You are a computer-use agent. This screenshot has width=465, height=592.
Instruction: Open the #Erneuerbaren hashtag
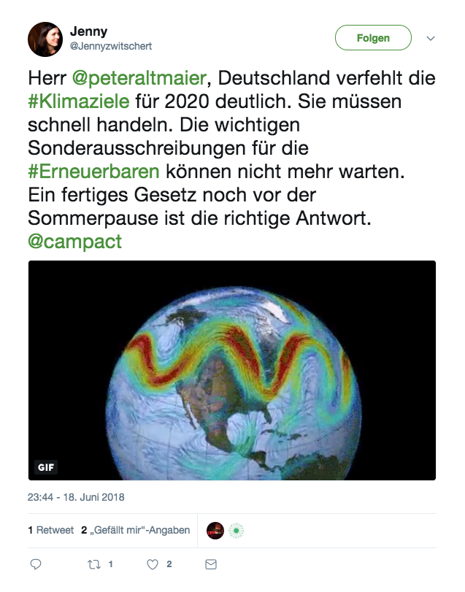tap(94, 172)
